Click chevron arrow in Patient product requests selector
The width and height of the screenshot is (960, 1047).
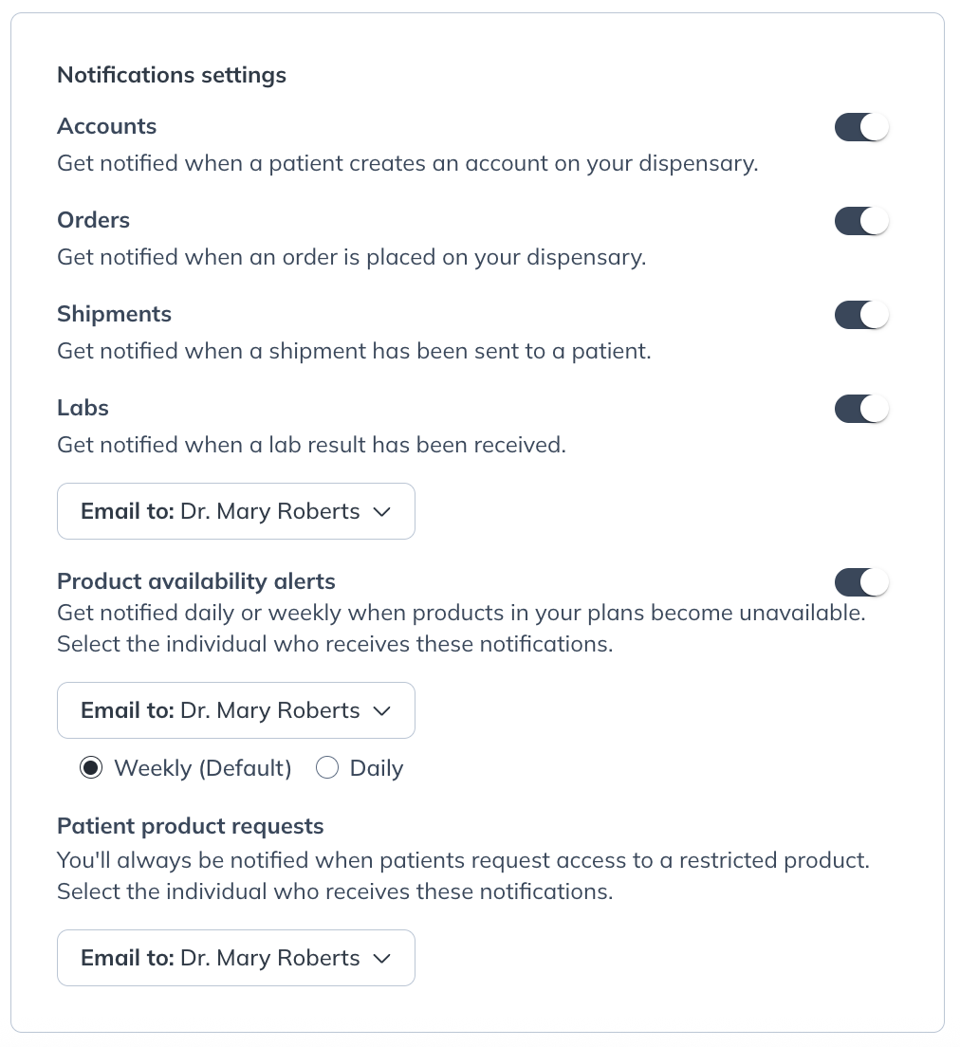click(x=382, y=959)
